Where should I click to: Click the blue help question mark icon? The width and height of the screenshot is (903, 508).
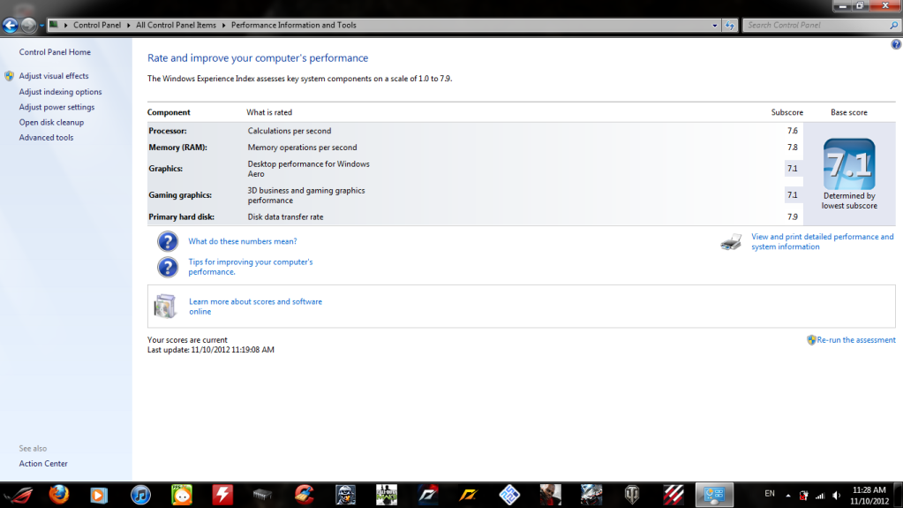pos(896,44)
